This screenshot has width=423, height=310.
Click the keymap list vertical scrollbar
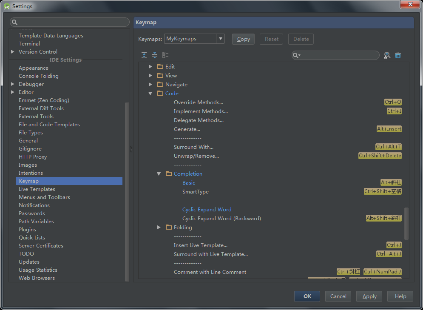click(406, 223)
